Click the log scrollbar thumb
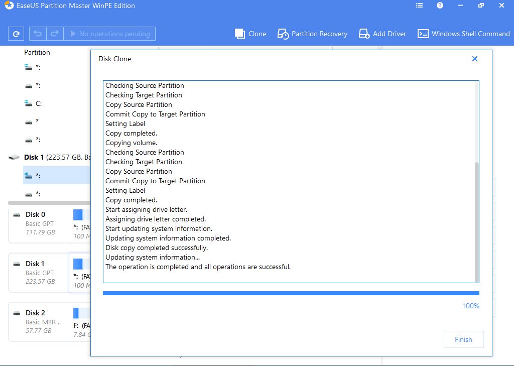514x366 pixels. [x=476, y=221]
